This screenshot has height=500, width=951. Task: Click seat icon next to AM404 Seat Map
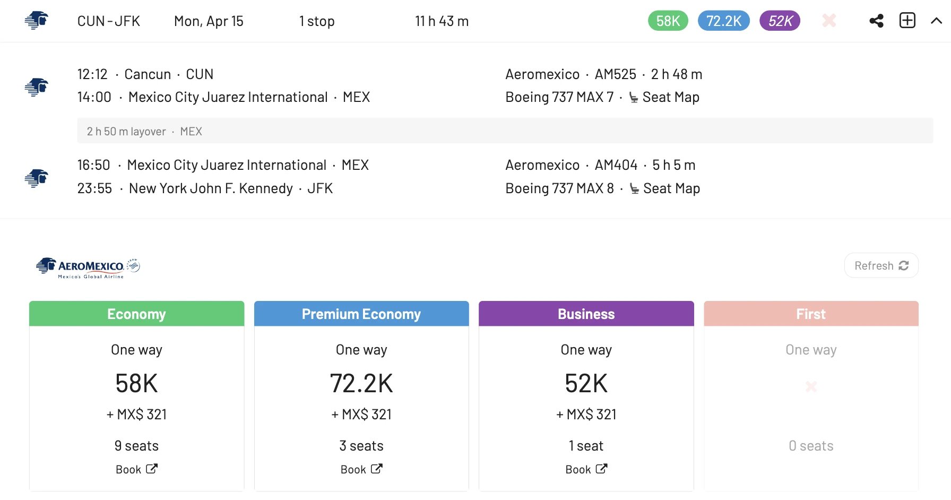click(x=634, y=189)
